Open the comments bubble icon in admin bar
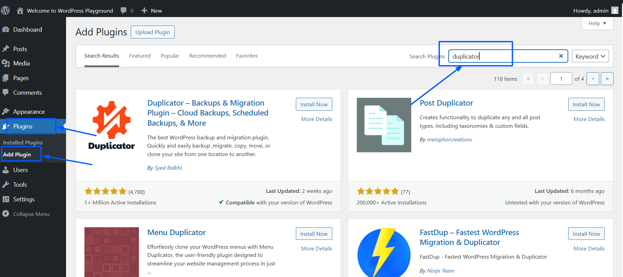 [x=124, y=11]
